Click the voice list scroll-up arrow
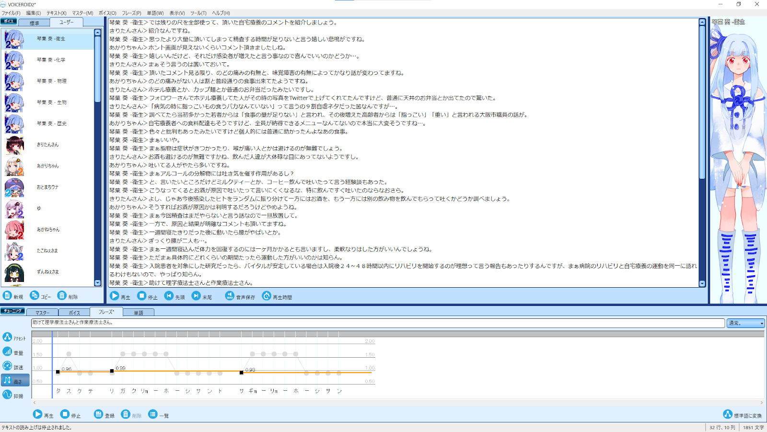This screenshot has height=432, width=767. click(x=98, y=33)
